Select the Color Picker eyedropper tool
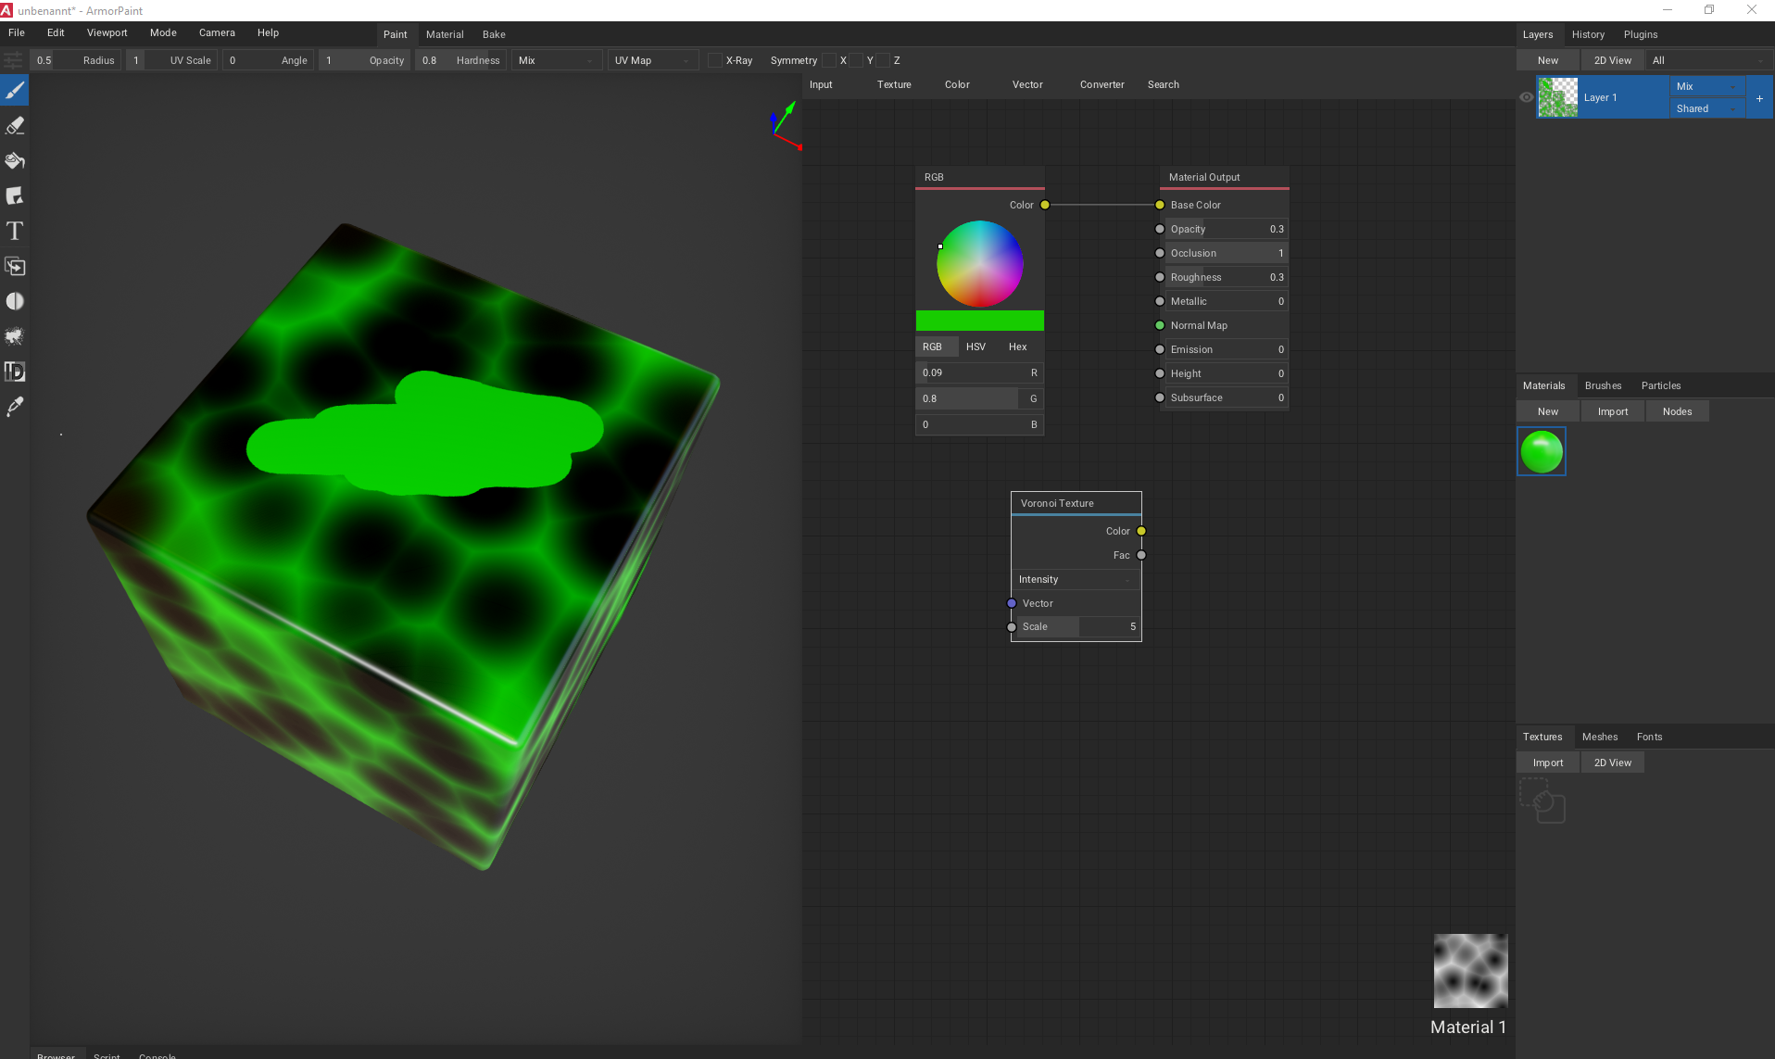The height and width of the screenshot is (1059, 1775). [x=15, y=407]
